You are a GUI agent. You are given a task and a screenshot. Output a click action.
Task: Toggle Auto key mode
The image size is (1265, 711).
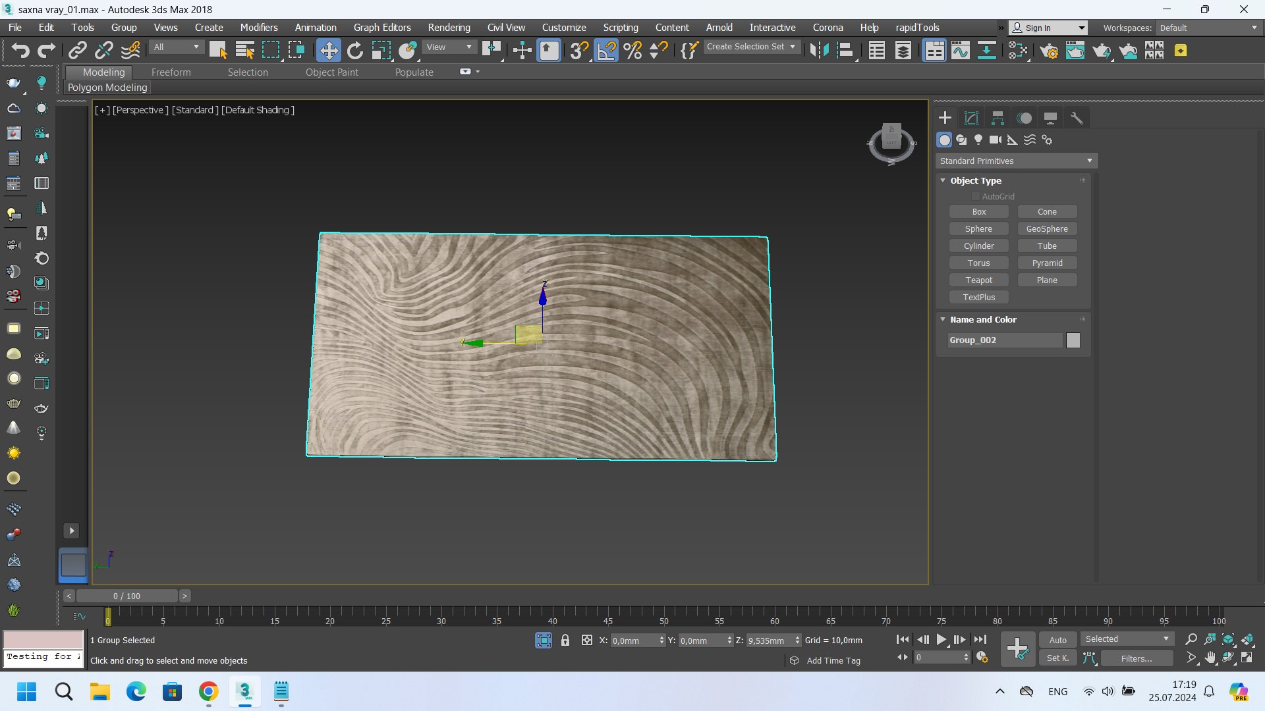pyautogui.click(x=1058, y=640)
